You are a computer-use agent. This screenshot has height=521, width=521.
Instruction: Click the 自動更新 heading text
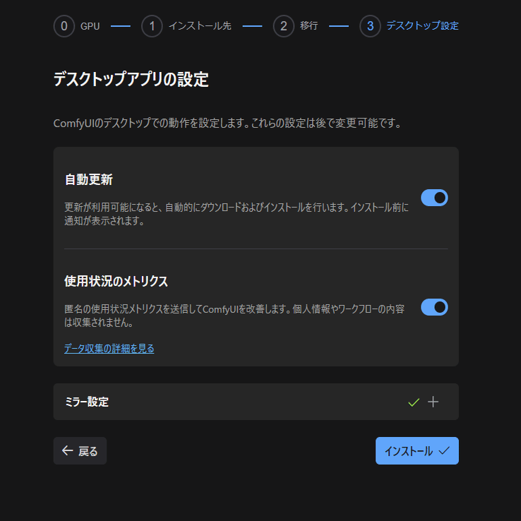pos(89,179)
